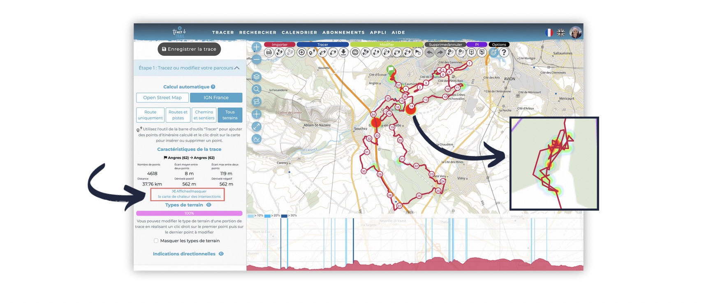Click the map search magnifier icon
The height and width of the screenshot is (303, 704).
point(257,89)
